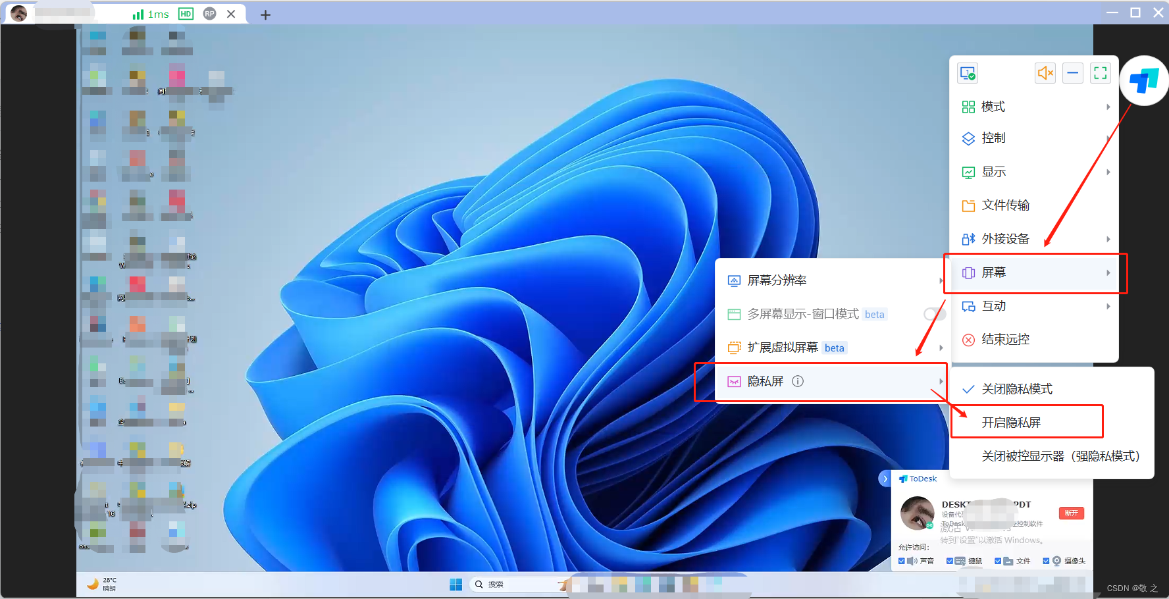Click the 控制 layers icon

pos(968,139)
